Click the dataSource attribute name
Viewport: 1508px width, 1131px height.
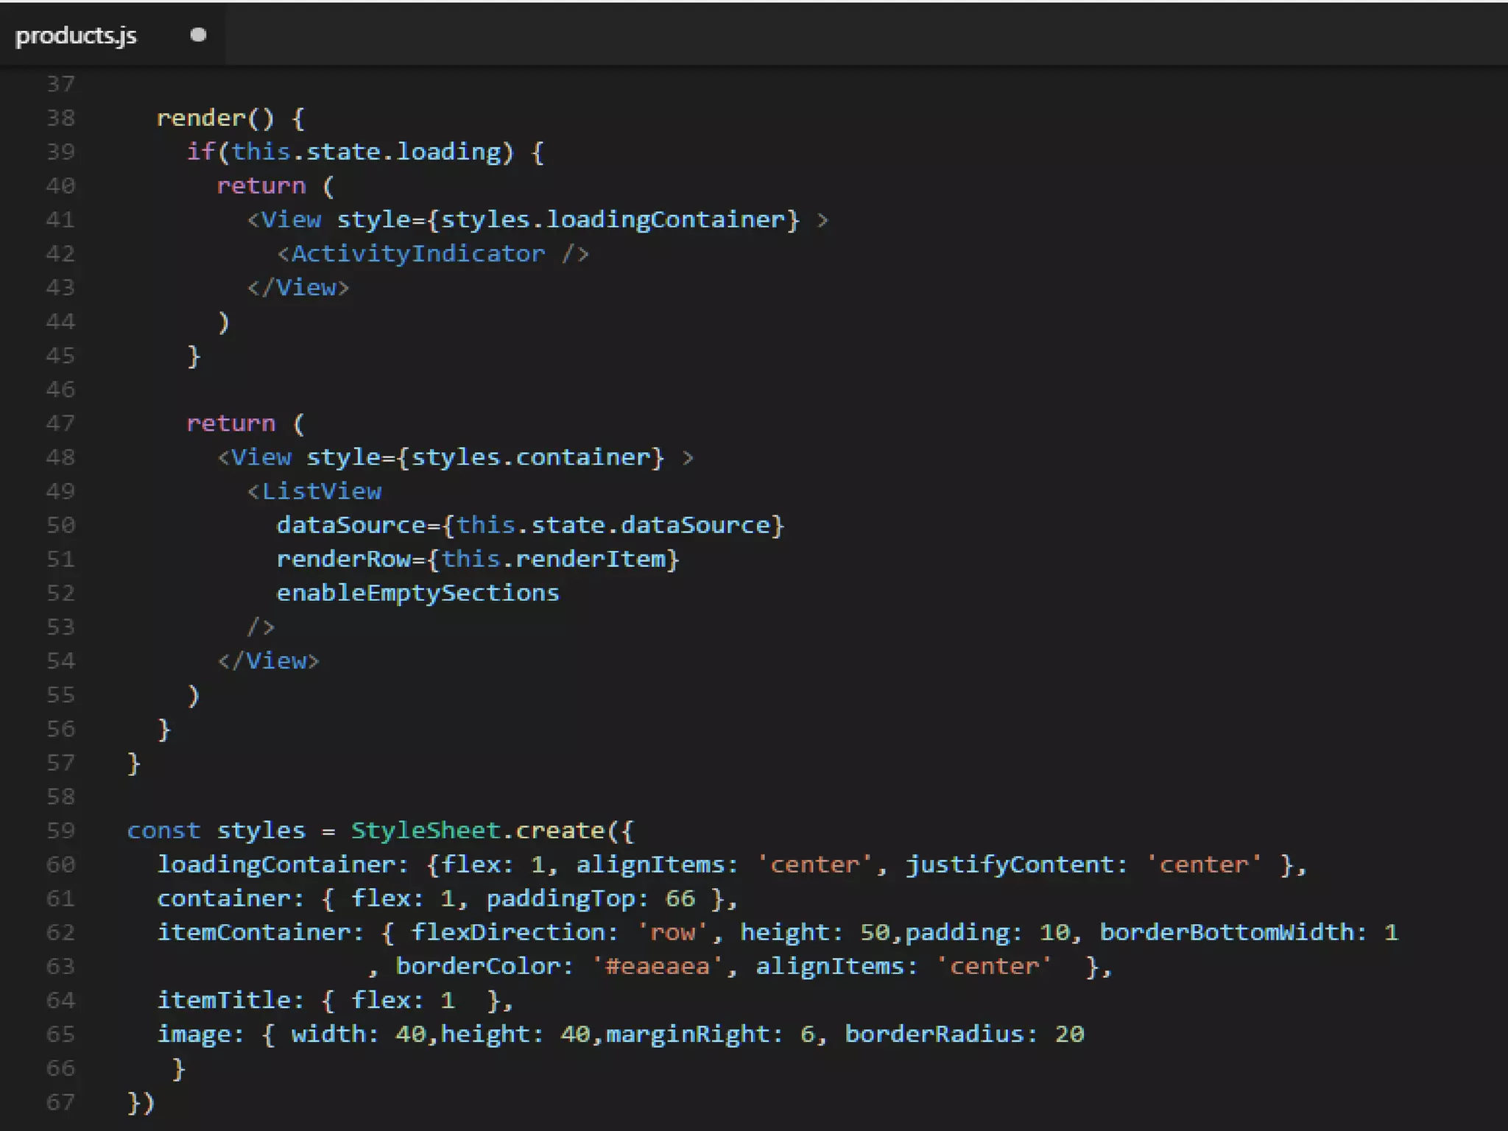[x=350, y=526]
